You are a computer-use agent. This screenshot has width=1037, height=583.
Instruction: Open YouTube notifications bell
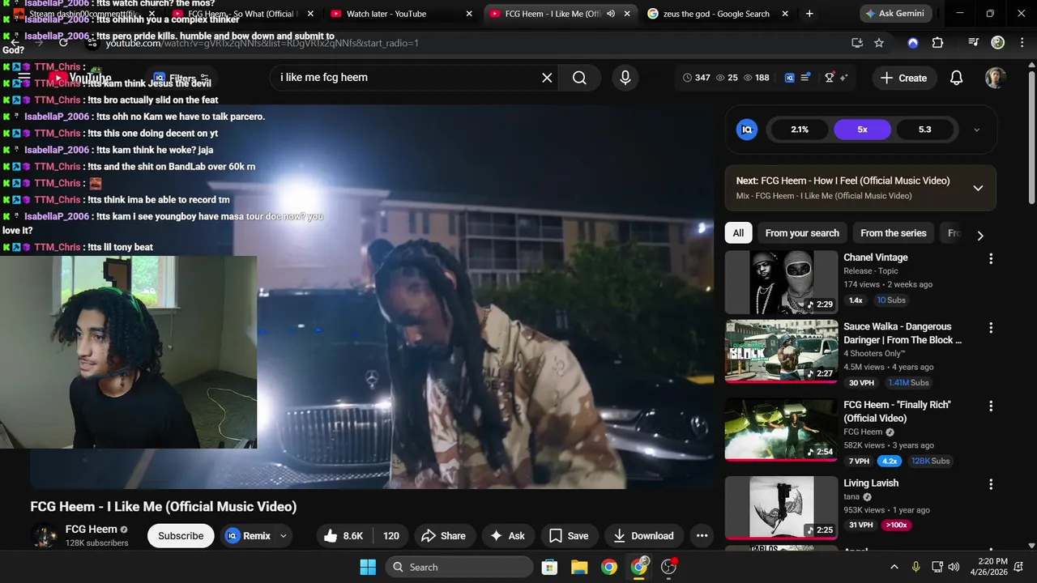tap(956, 78)
